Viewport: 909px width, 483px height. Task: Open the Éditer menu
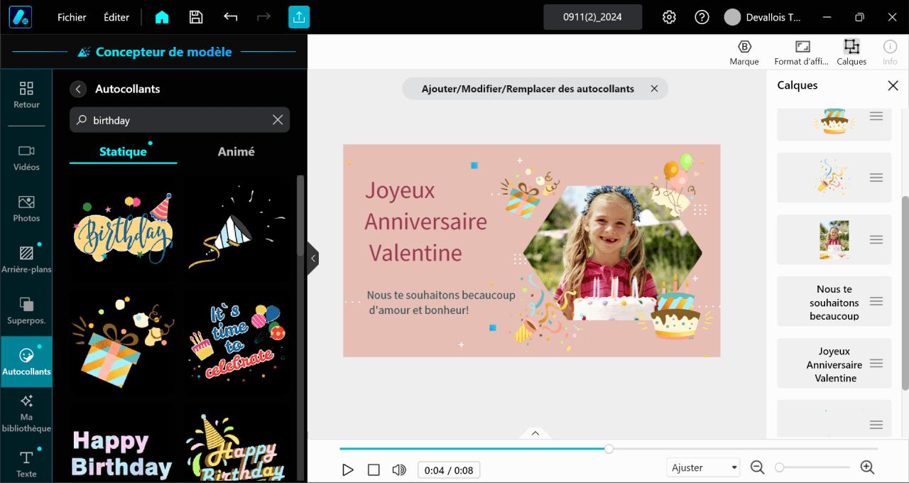(116, 16)
